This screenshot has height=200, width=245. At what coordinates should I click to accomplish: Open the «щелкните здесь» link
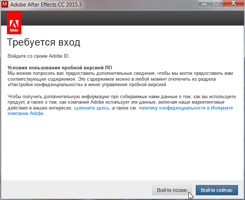(x=92, y=108)
